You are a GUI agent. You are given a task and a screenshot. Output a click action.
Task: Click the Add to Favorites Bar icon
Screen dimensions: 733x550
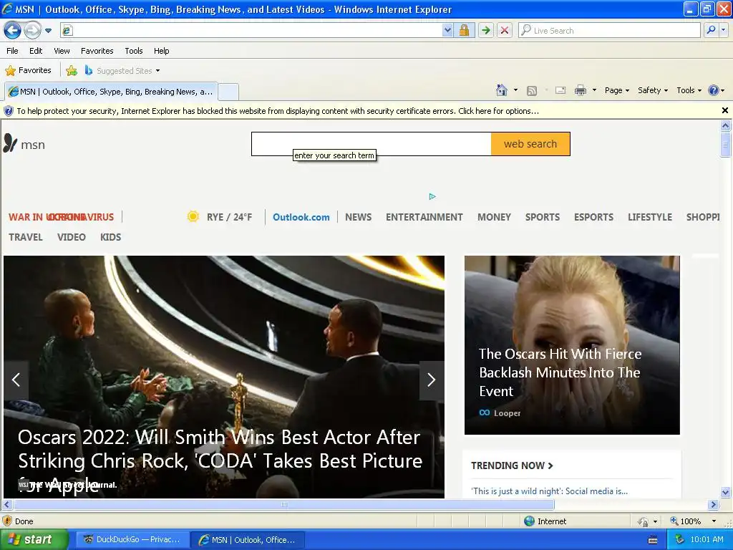[72, 71]
